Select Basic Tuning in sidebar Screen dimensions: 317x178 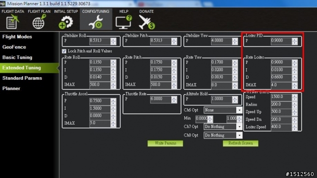[x=17, y=57]
